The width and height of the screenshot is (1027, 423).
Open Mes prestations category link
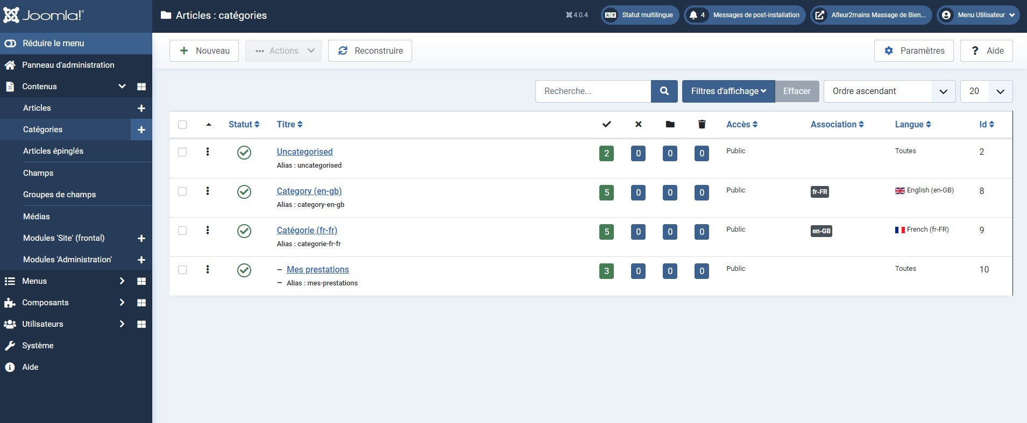coord(318,270)
